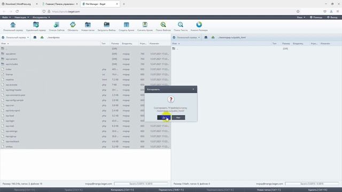Open the Инструменты menu
Image resolution: width=342 pixels, height=192 pixels.
coord(41,17)
